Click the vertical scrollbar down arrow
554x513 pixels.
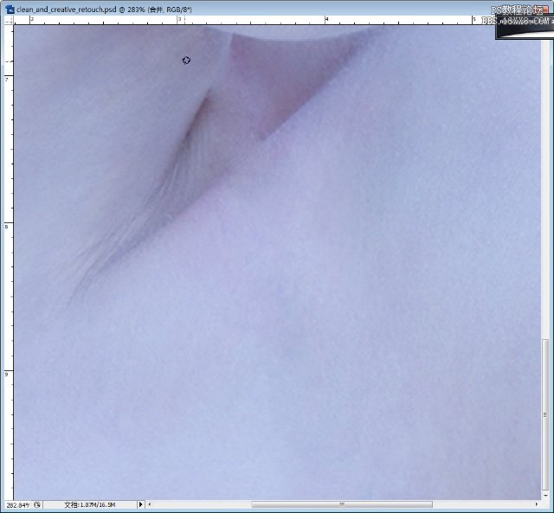[545, 496]
